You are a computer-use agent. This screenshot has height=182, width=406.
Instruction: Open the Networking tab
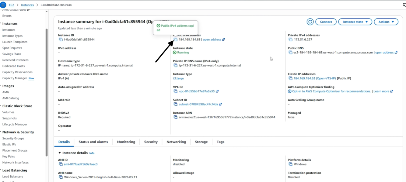tap(176, 142)
